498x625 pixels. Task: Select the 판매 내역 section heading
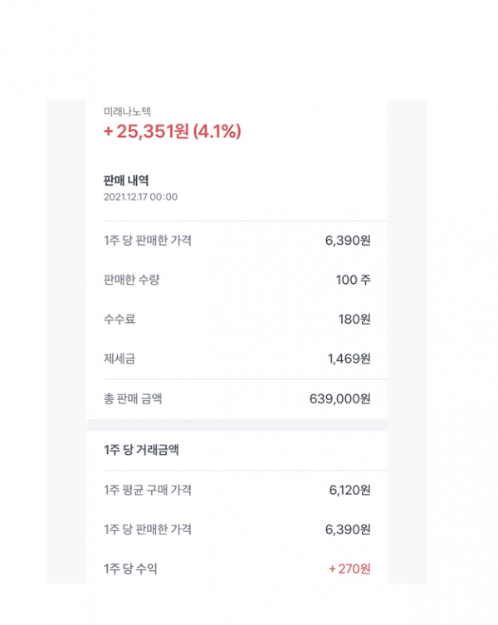coord(126,180)
